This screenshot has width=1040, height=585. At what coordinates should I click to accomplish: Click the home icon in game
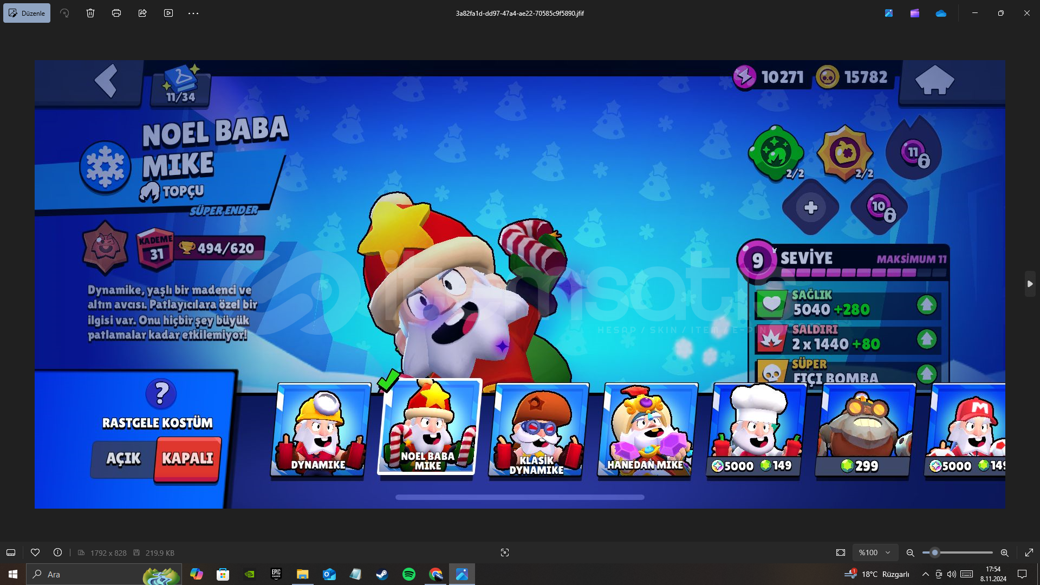pyautogui.click(x=934, y=80)
